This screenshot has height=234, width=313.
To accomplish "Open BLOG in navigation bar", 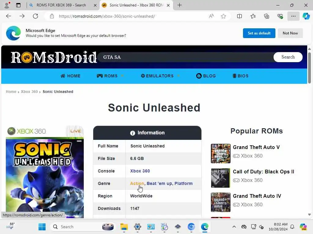I will click(206, 76).
